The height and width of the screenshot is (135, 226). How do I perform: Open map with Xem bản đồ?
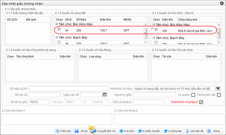(x=195, y=131)
